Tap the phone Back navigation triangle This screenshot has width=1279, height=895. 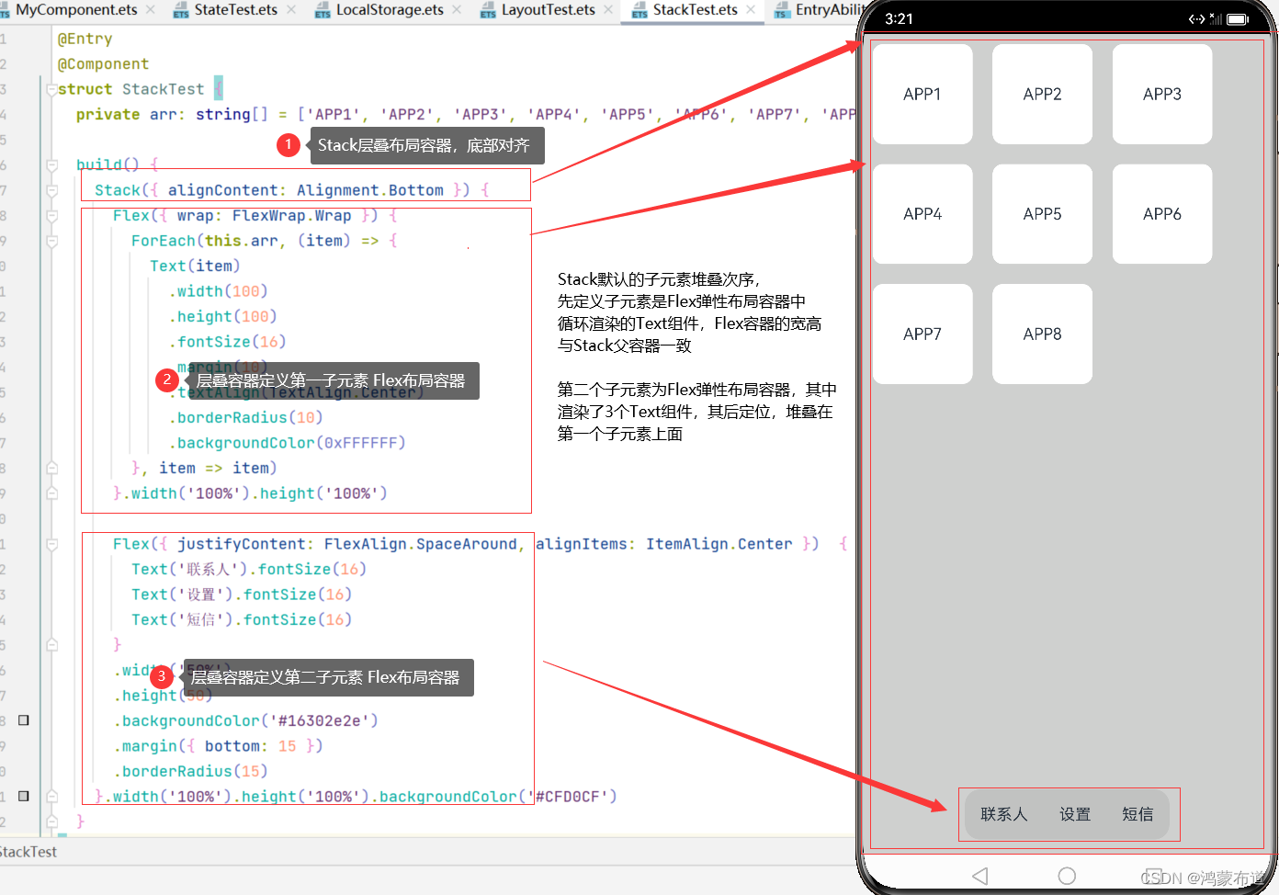pyautogui.click(x=980, y=876)
